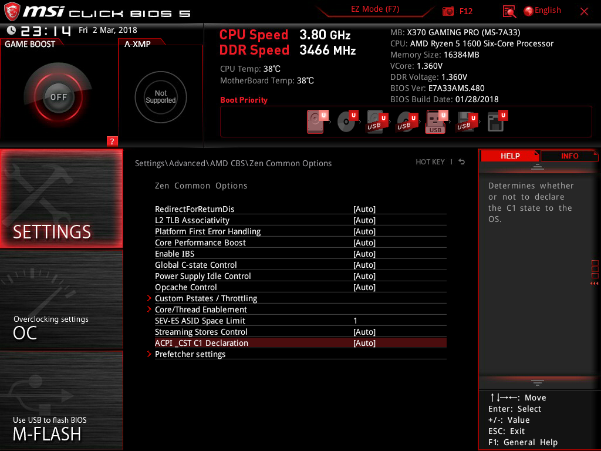Click the Zen Common Options heading
The width and height of the screenshot is (601, 451).
coord(201,186)
